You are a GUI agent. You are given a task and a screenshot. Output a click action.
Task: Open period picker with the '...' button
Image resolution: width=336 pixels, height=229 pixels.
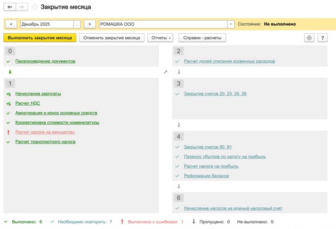click(x=77, y=24)
